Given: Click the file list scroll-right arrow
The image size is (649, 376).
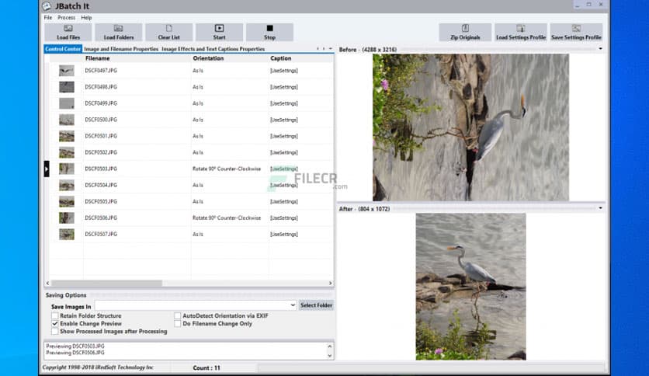Looking at the screenshot, I should 330,284.
